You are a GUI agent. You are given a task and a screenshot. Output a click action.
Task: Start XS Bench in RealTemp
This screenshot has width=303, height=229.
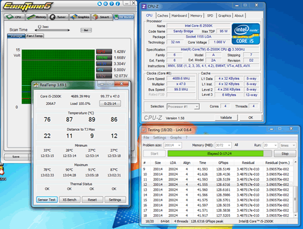(x=69, y=199)
